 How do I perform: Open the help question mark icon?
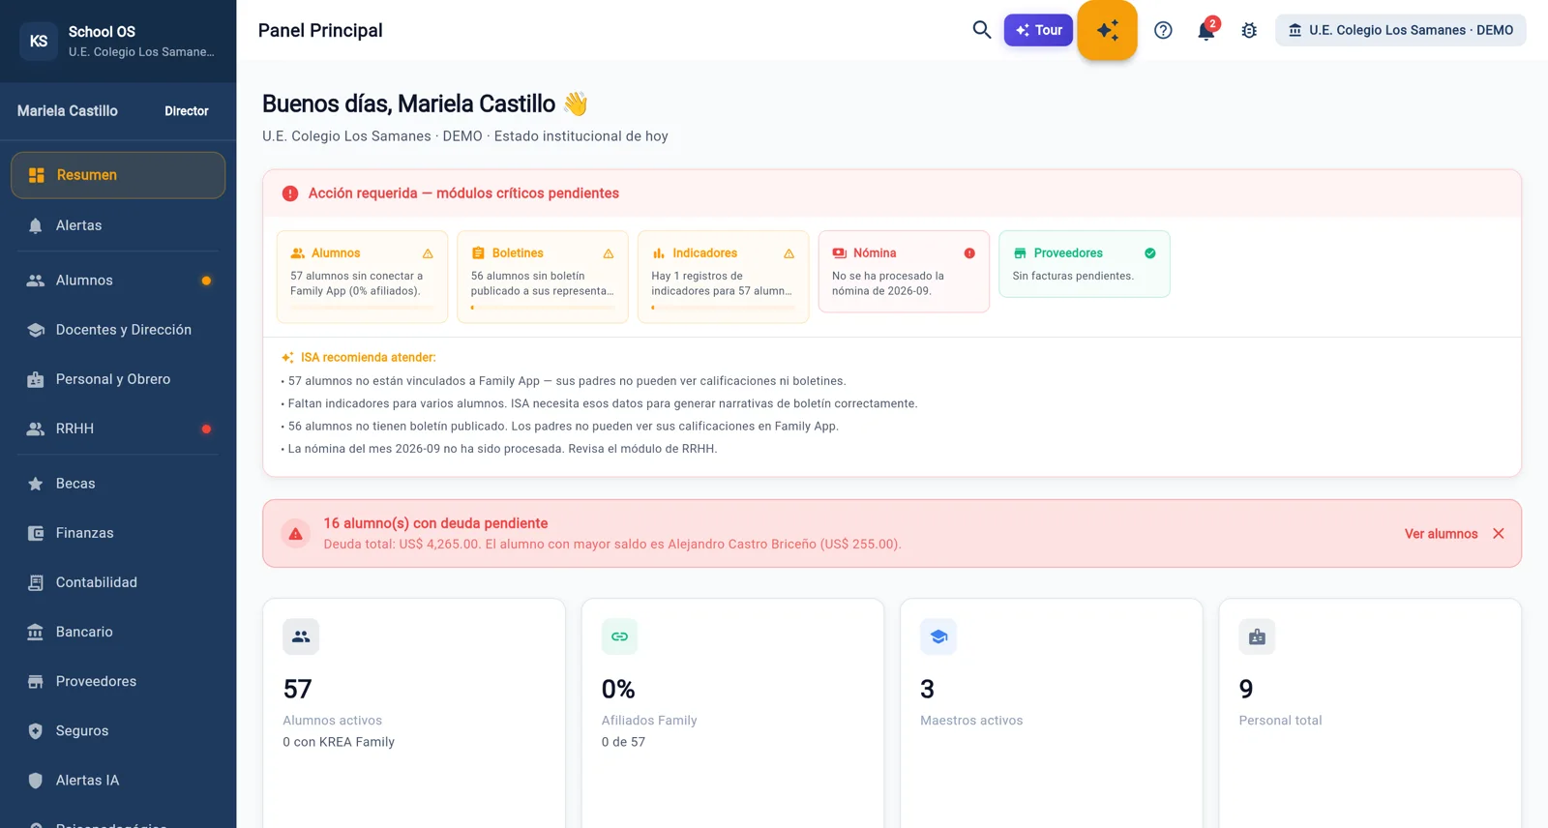(x=1163, y=30)
